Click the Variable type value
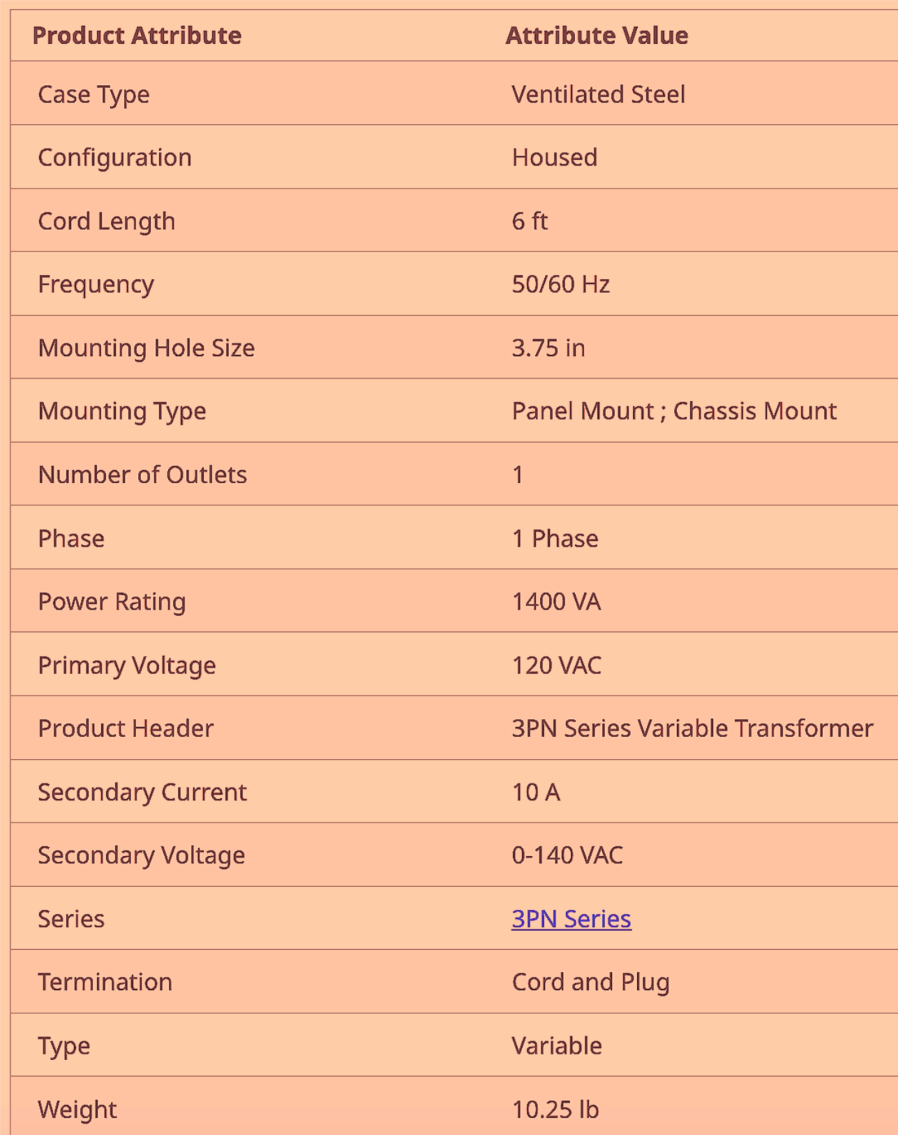 (556, 1046)
